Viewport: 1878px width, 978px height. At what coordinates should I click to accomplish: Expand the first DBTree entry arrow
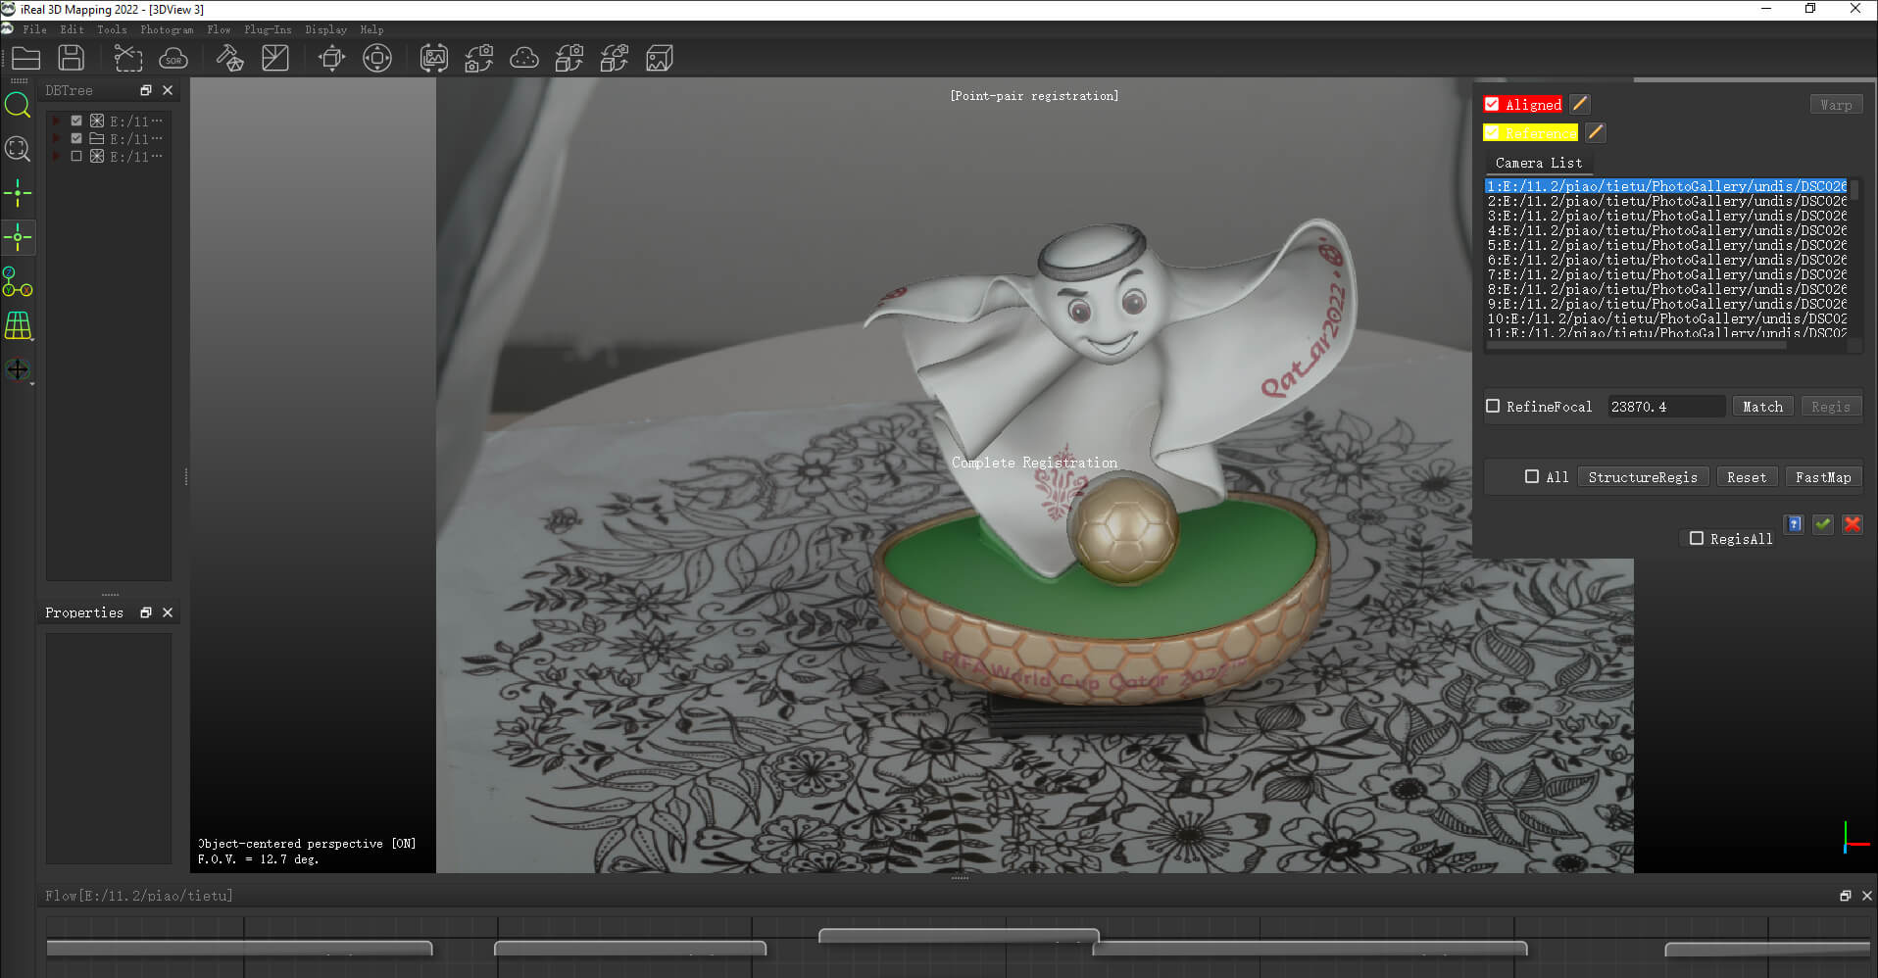(x=57, y=121)
